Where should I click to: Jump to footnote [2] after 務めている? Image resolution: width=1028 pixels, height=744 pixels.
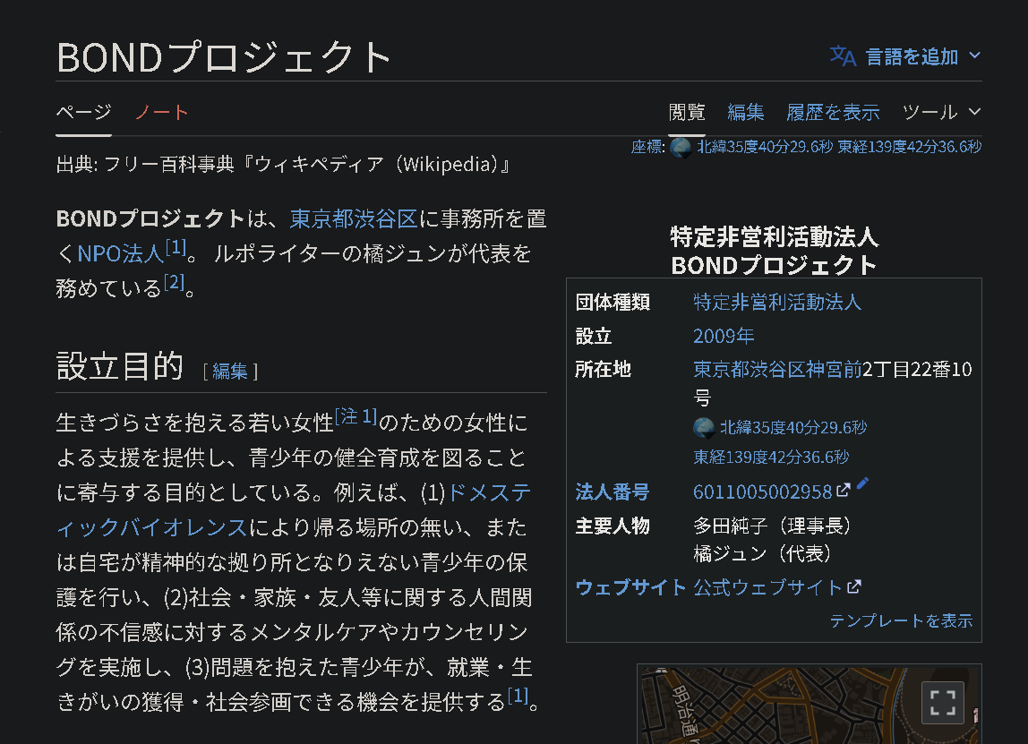tap(174, 283)
